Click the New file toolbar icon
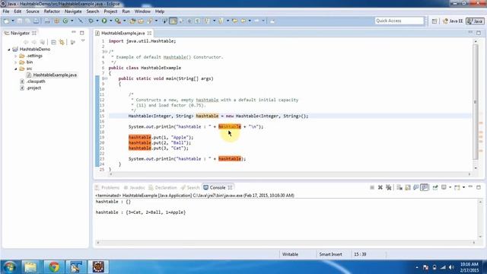 click(x=7, y=21)
